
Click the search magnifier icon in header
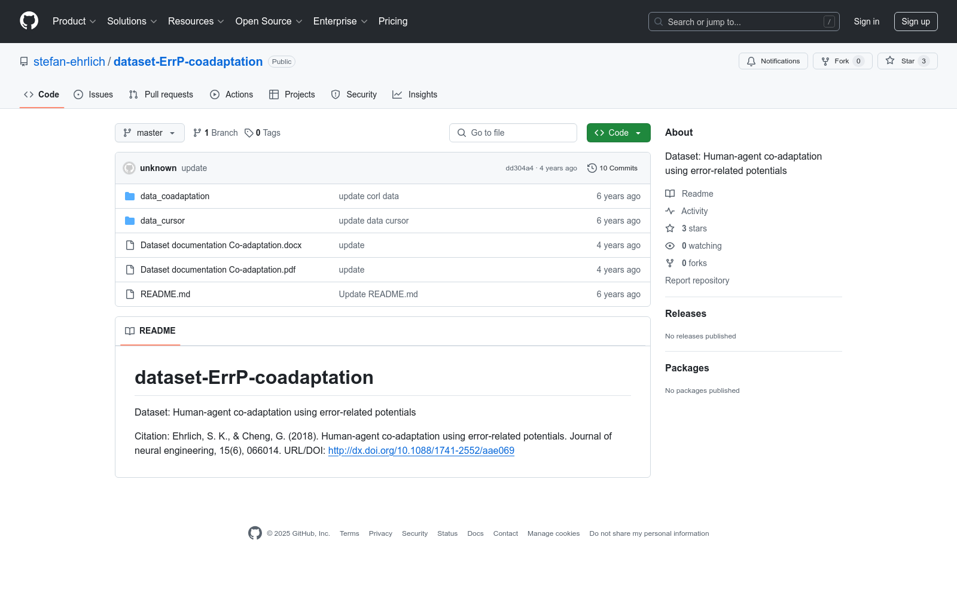click(x=659, y=22)
